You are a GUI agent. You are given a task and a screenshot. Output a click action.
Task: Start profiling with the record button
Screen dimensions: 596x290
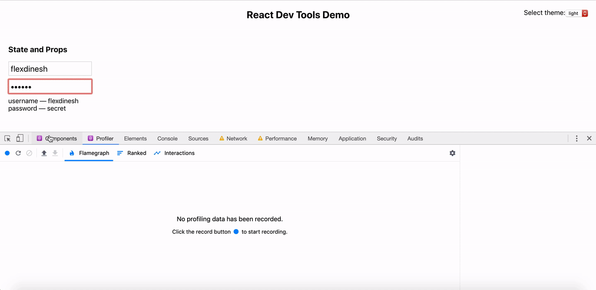pos(7,153)
